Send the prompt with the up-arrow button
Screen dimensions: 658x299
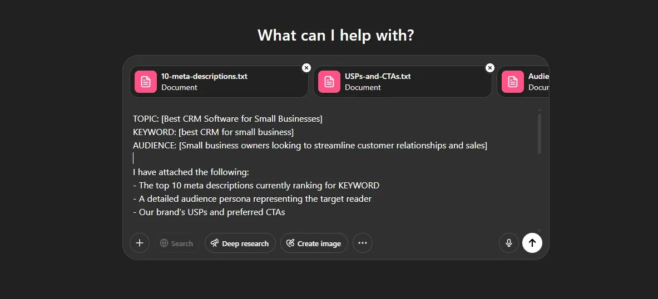532,243
